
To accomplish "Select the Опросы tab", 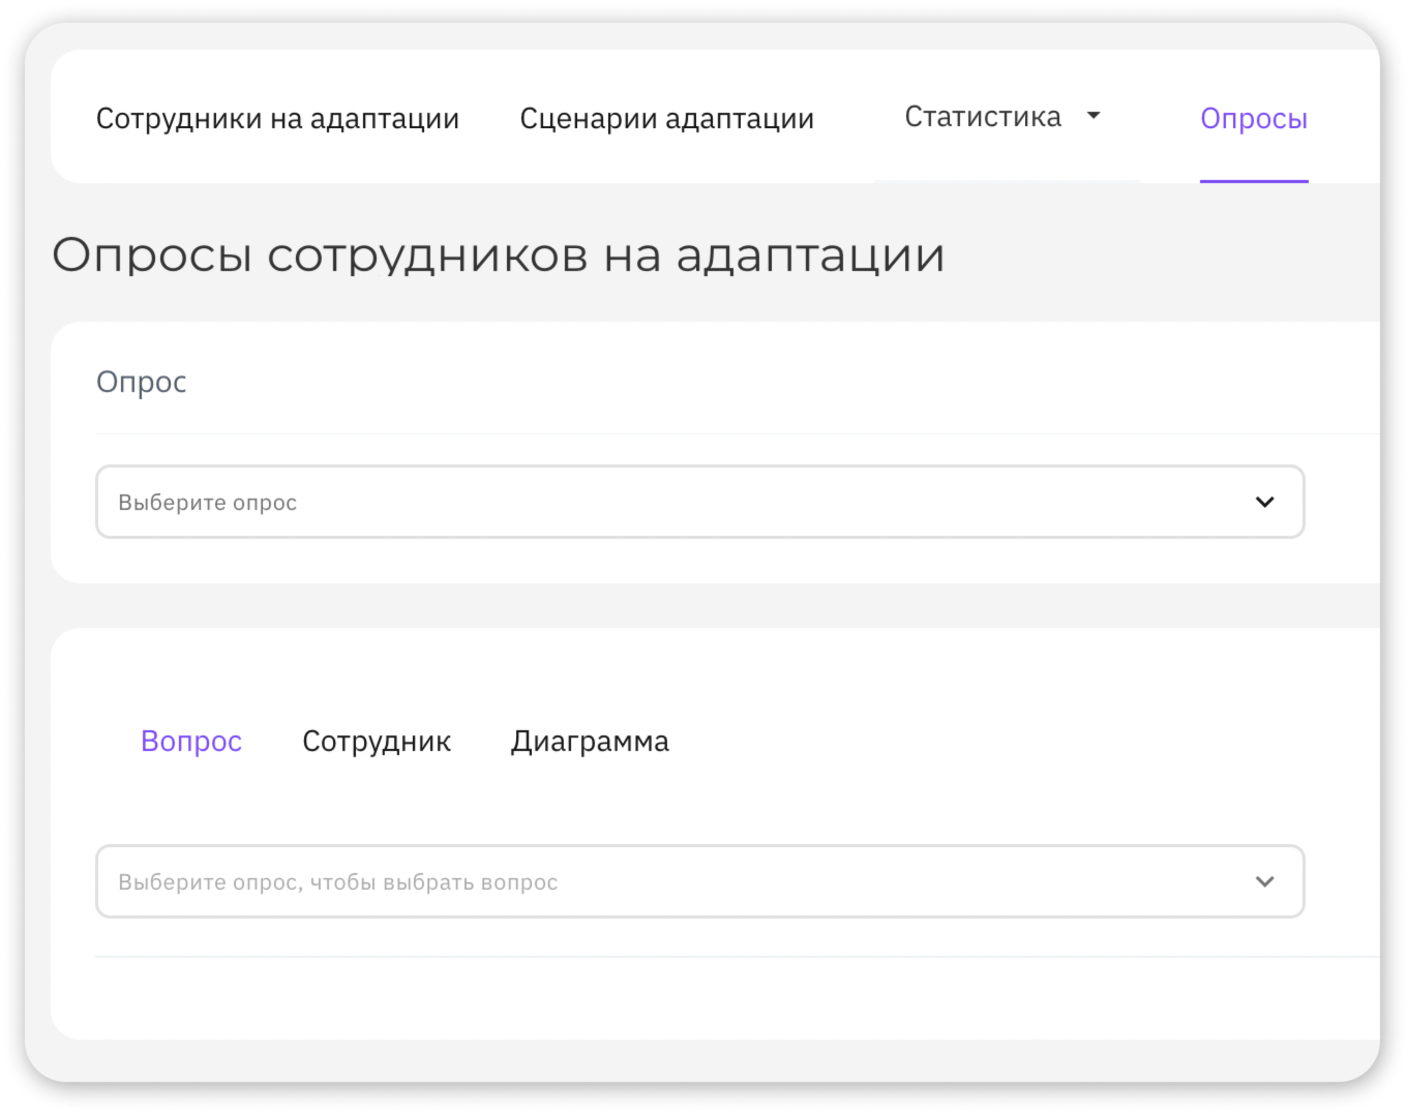I will pos(1254,118).
